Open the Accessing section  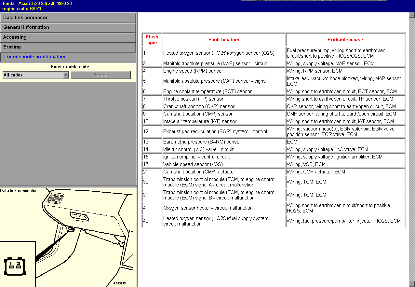68,37
